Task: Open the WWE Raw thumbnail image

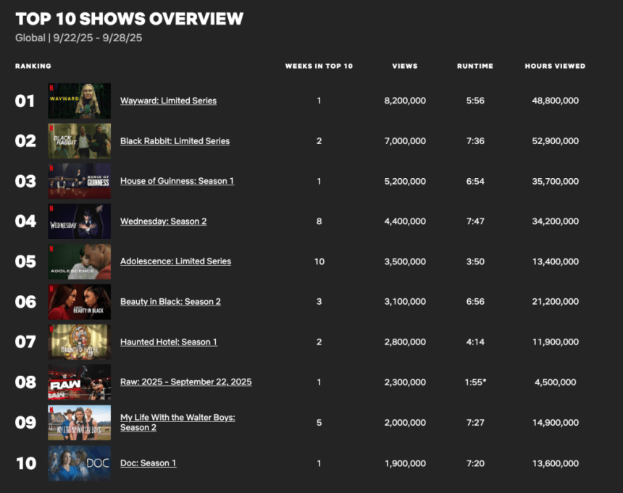Action: click(x=79, y=382)
